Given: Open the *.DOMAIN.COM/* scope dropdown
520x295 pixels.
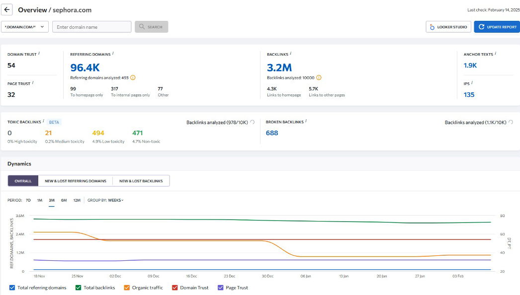Looking at the screenshot, I should tap(25, 27).
